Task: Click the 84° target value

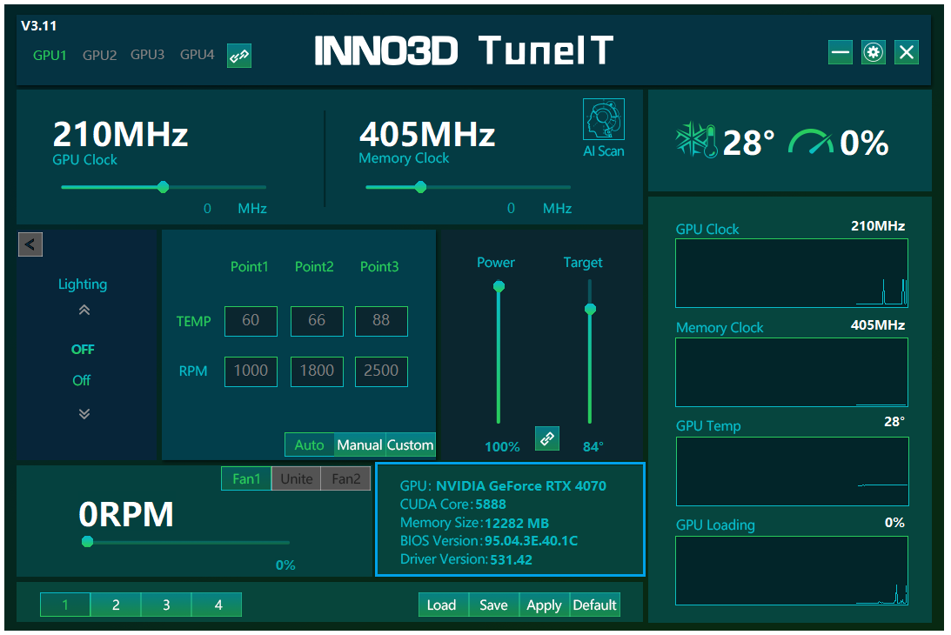Action: click(x=593, y=447)
